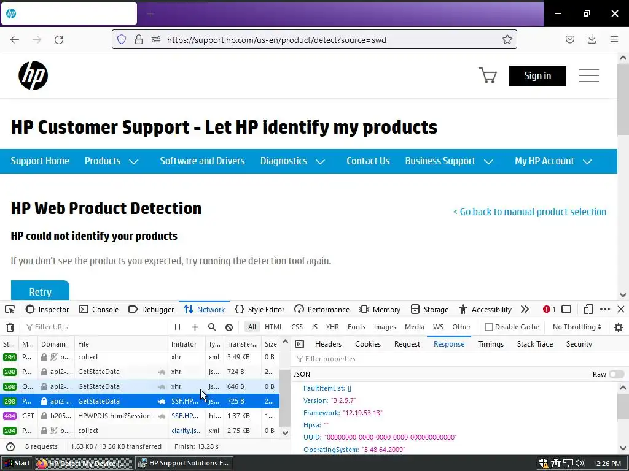Open No Throttling dropdown
Image resolution: width=629 pixels, height=471 pixels.
click(x=577, y=327)
